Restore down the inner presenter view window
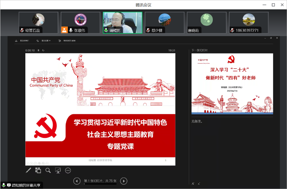This screenshot has width=287, height=189. pos(271,38)
